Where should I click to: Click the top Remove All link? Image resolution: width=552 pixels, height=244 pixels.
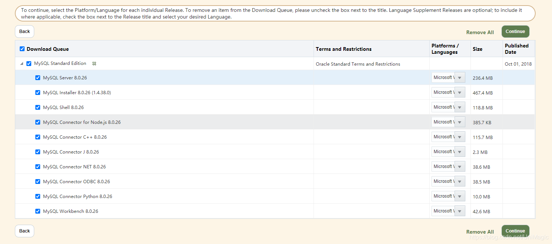coord(480,32)
